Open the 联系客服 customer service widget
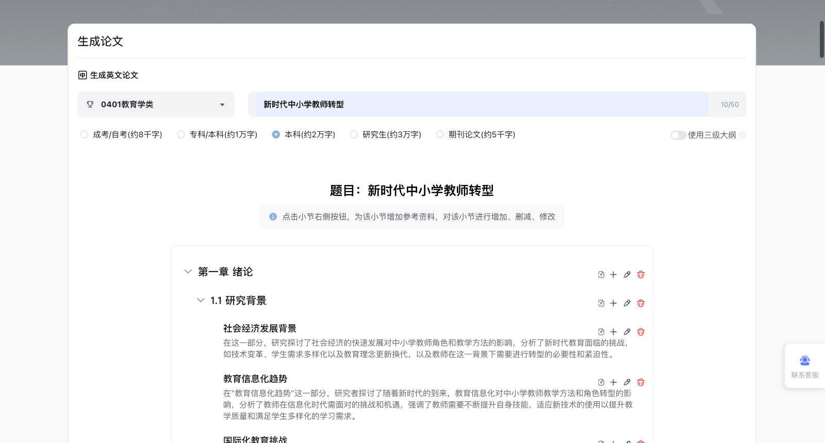The width and height of the screenshot is (825, 443). 804,366
